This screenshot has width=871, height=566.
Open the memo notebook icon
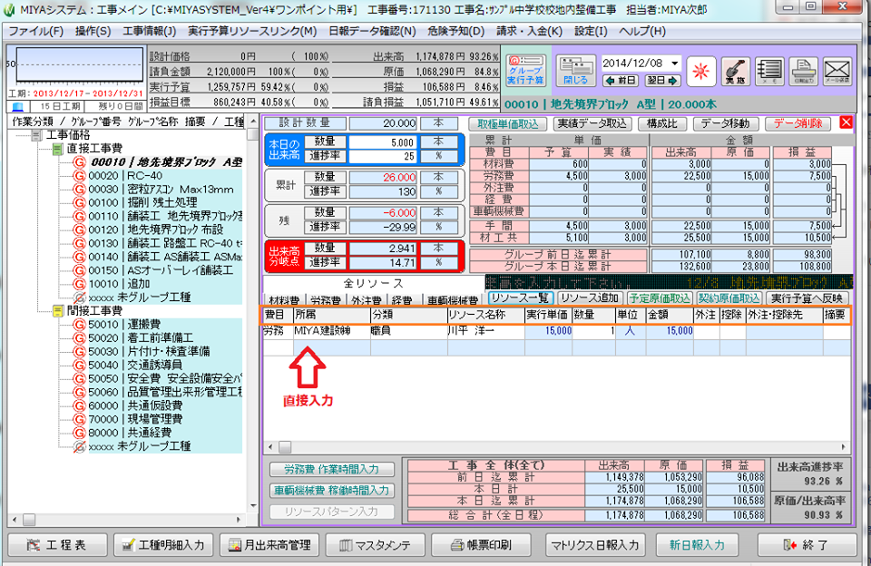pos(769,72)
